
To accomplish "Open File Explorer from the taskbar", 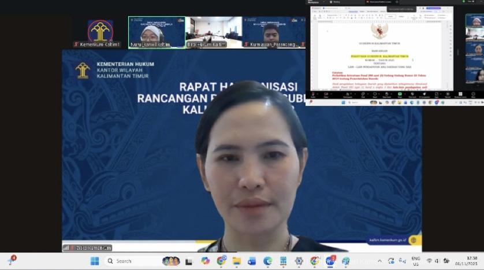I will [x=236, y=261].
